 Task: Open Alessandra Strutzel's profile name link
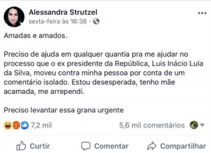pos(63,12)
